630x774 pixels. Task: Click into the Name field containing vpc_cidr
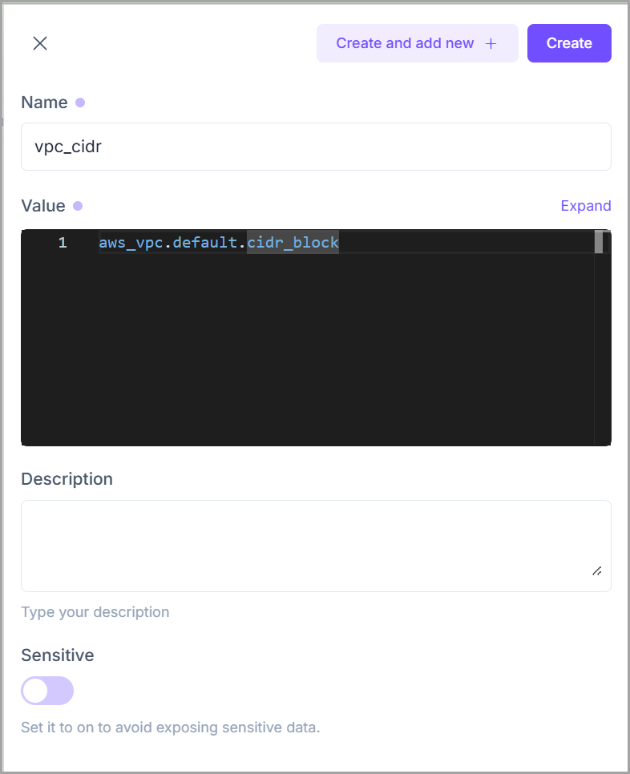316,147
